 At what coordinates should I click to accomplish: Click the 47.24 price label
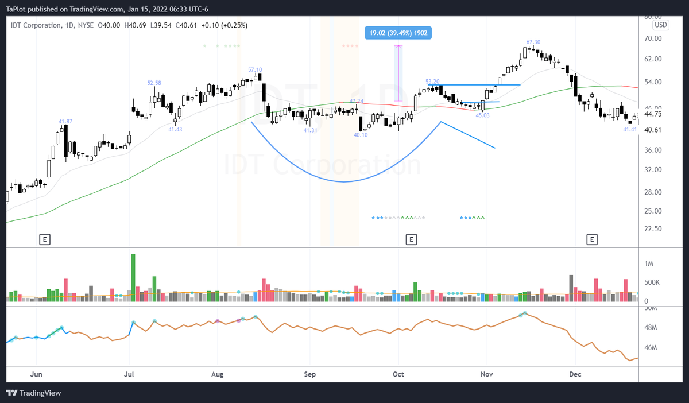pos(357,101)
